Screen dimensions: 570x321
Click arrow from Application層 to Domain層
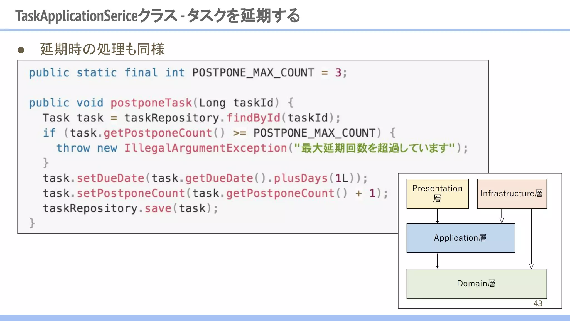point(437,261)
